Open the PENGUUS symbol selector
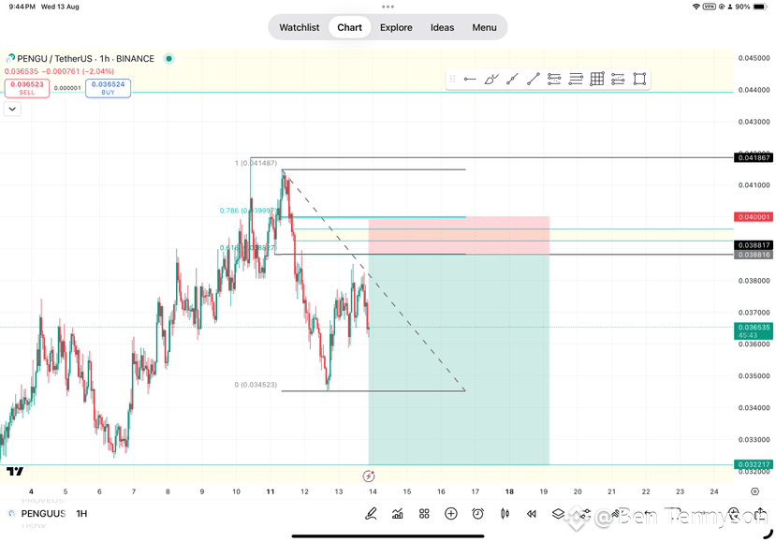 click(x=43, y=514)
